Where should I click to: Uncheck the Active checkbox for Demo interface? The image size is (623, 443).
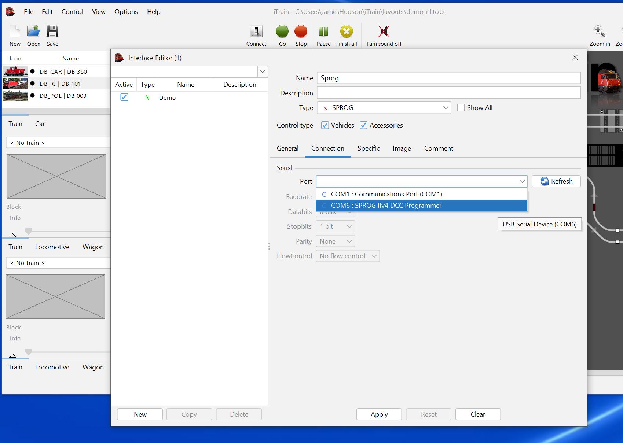coord(124,97)
